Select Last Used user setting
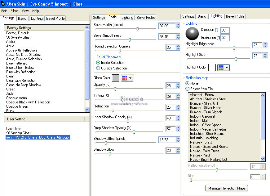270x196 pixels. tap(14, 129)
